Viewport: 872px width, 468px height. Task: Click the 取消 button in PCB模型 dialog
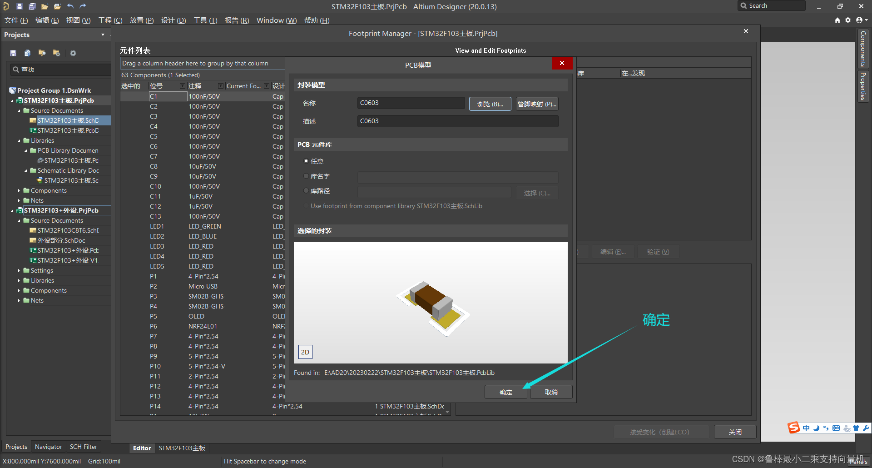[x=551, y=392]
